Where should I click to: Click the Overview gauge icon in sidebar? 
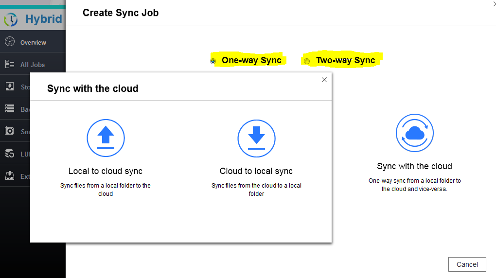[x=10, y=42]
